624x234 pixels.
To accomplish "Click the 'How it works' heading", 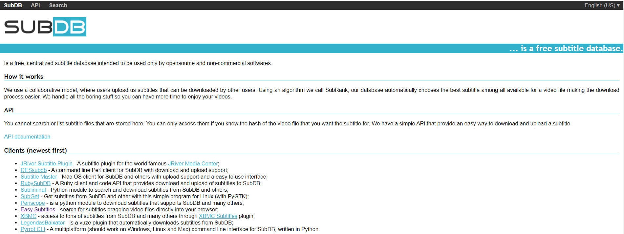I will [24, 76].
